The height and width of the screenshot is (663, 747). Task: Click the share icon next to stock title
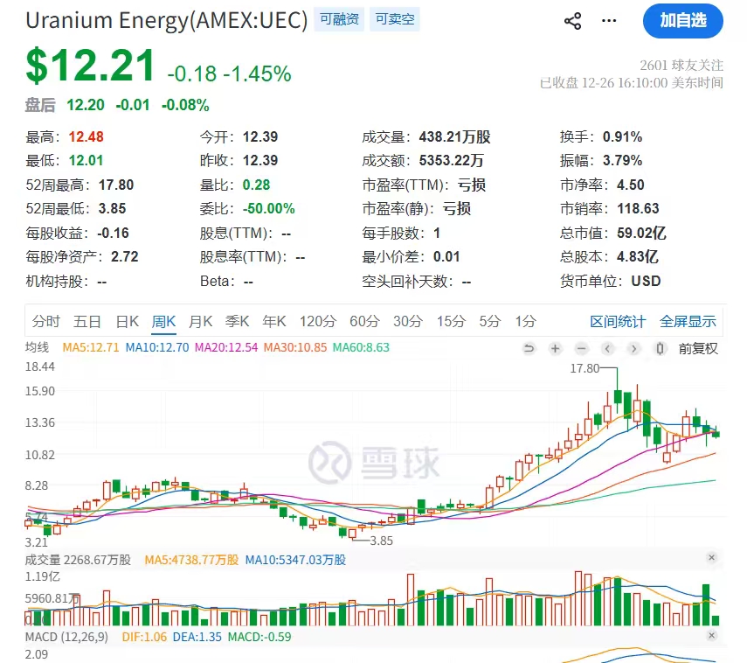[572, 21]
